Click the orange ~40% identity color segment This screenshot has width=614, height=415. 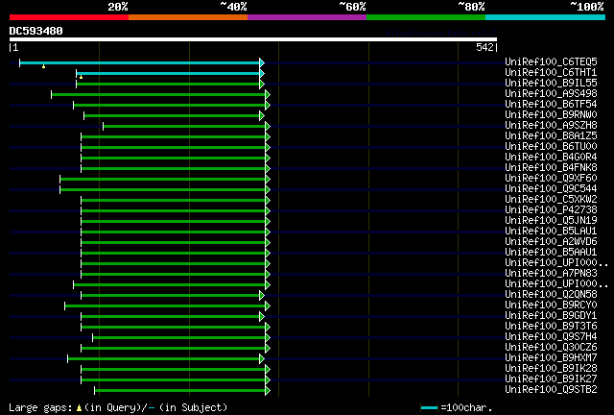pos(188,17)
